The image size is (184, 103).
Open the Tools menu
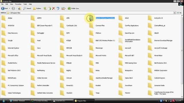(25, 4)
